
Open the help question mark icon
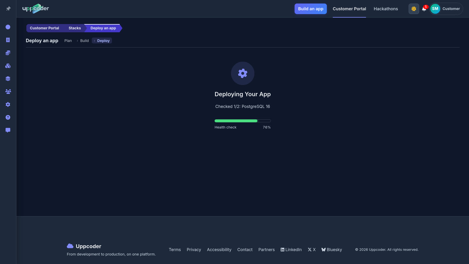(8, 117)
